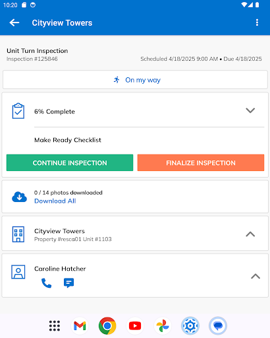Open Settings from the dock
The width and height of the screenshot is (270, 338).
click(x=190, y=325)
